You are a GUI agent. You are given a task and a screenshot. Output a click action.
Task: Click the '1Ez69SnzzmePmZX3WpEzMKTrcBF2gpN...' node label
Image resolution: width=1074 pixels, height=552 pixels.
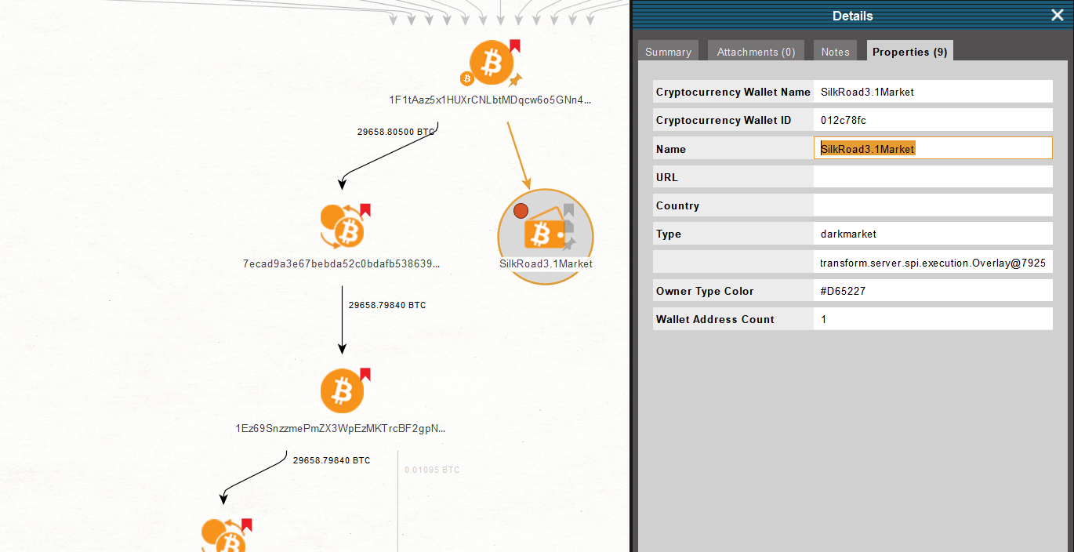tap(341, 428)
